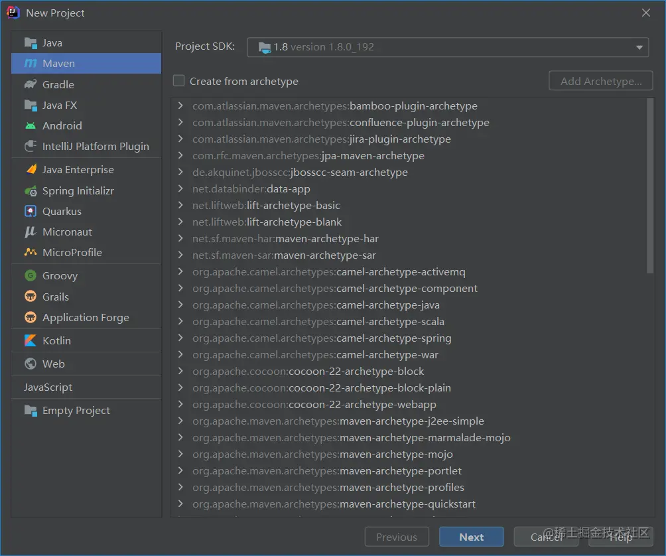This screenshot has height=556, width=666.
Task: Click the Java Enterprise icon
Action: pyautogui.click(x=31, y=169)
